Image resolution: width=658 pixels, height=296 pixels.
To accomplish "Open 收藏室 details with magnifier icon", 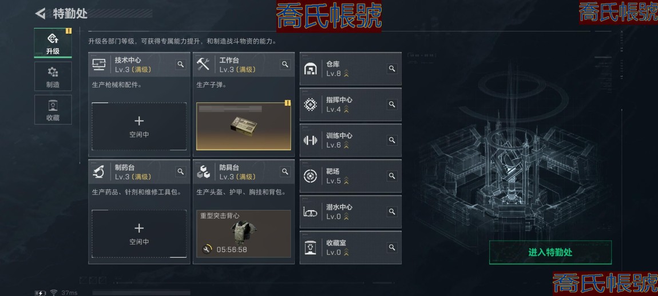I will click(392, 247).
